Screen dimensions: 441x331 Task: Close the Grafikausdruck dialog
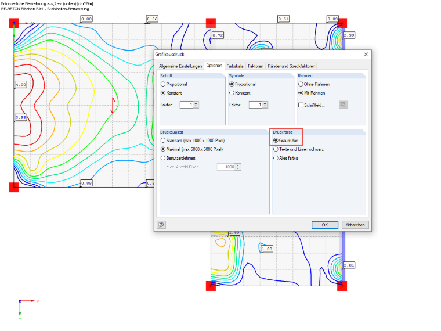coord(366,55)
